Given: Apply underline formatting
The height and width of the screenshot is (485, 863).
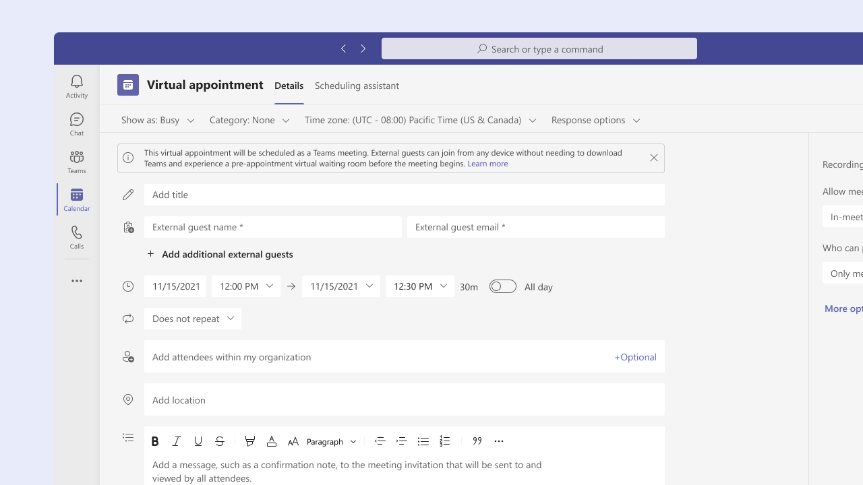Looking at the screenshot, I should [198, 441].
